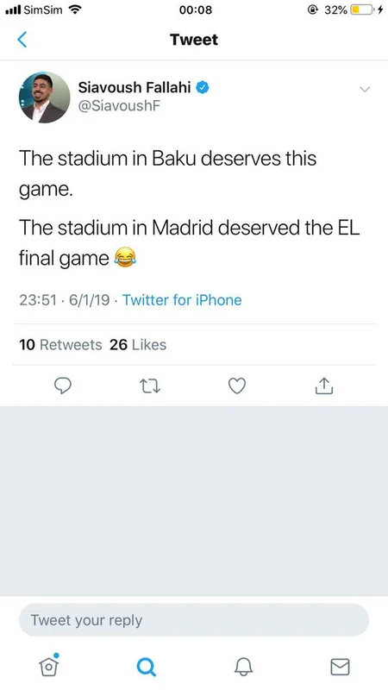Tap the Tweet your reply field
Viewport: 388px width, 690px height.
[193, 620]
